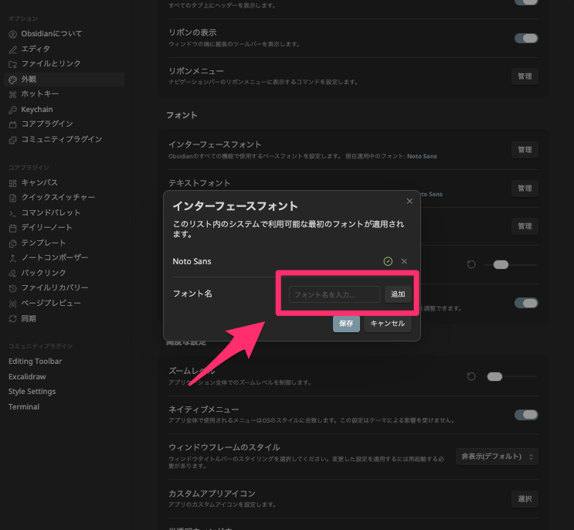Open Obsidianについて settings icon
Image resolution: width=574 pixels, height=530 pixels.
point(13,35)
